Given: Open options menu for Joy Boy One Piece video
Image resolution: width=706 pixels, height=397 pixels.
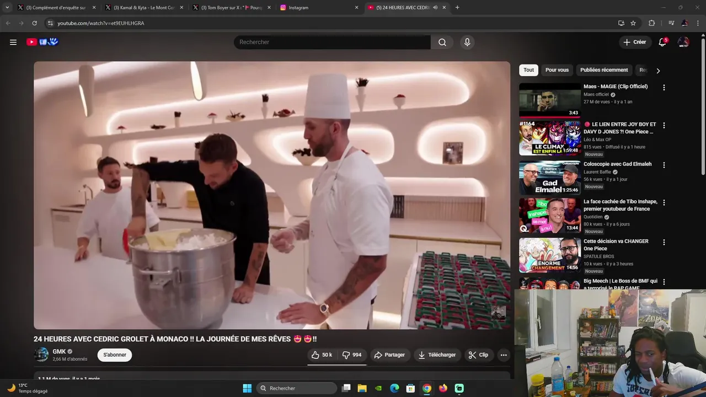Looking at the screenshot, I should [x=664, y=126].
